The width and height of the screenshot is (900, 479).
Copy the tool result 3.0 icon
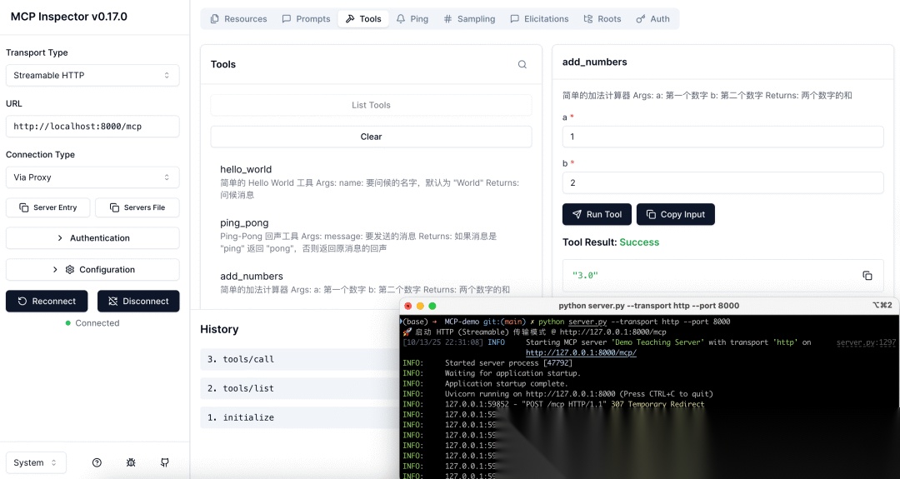tap(867, 276)
